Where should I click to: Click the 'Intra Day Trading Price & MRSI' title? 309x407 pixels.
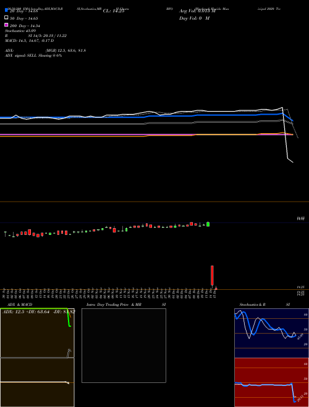point(126,305)
